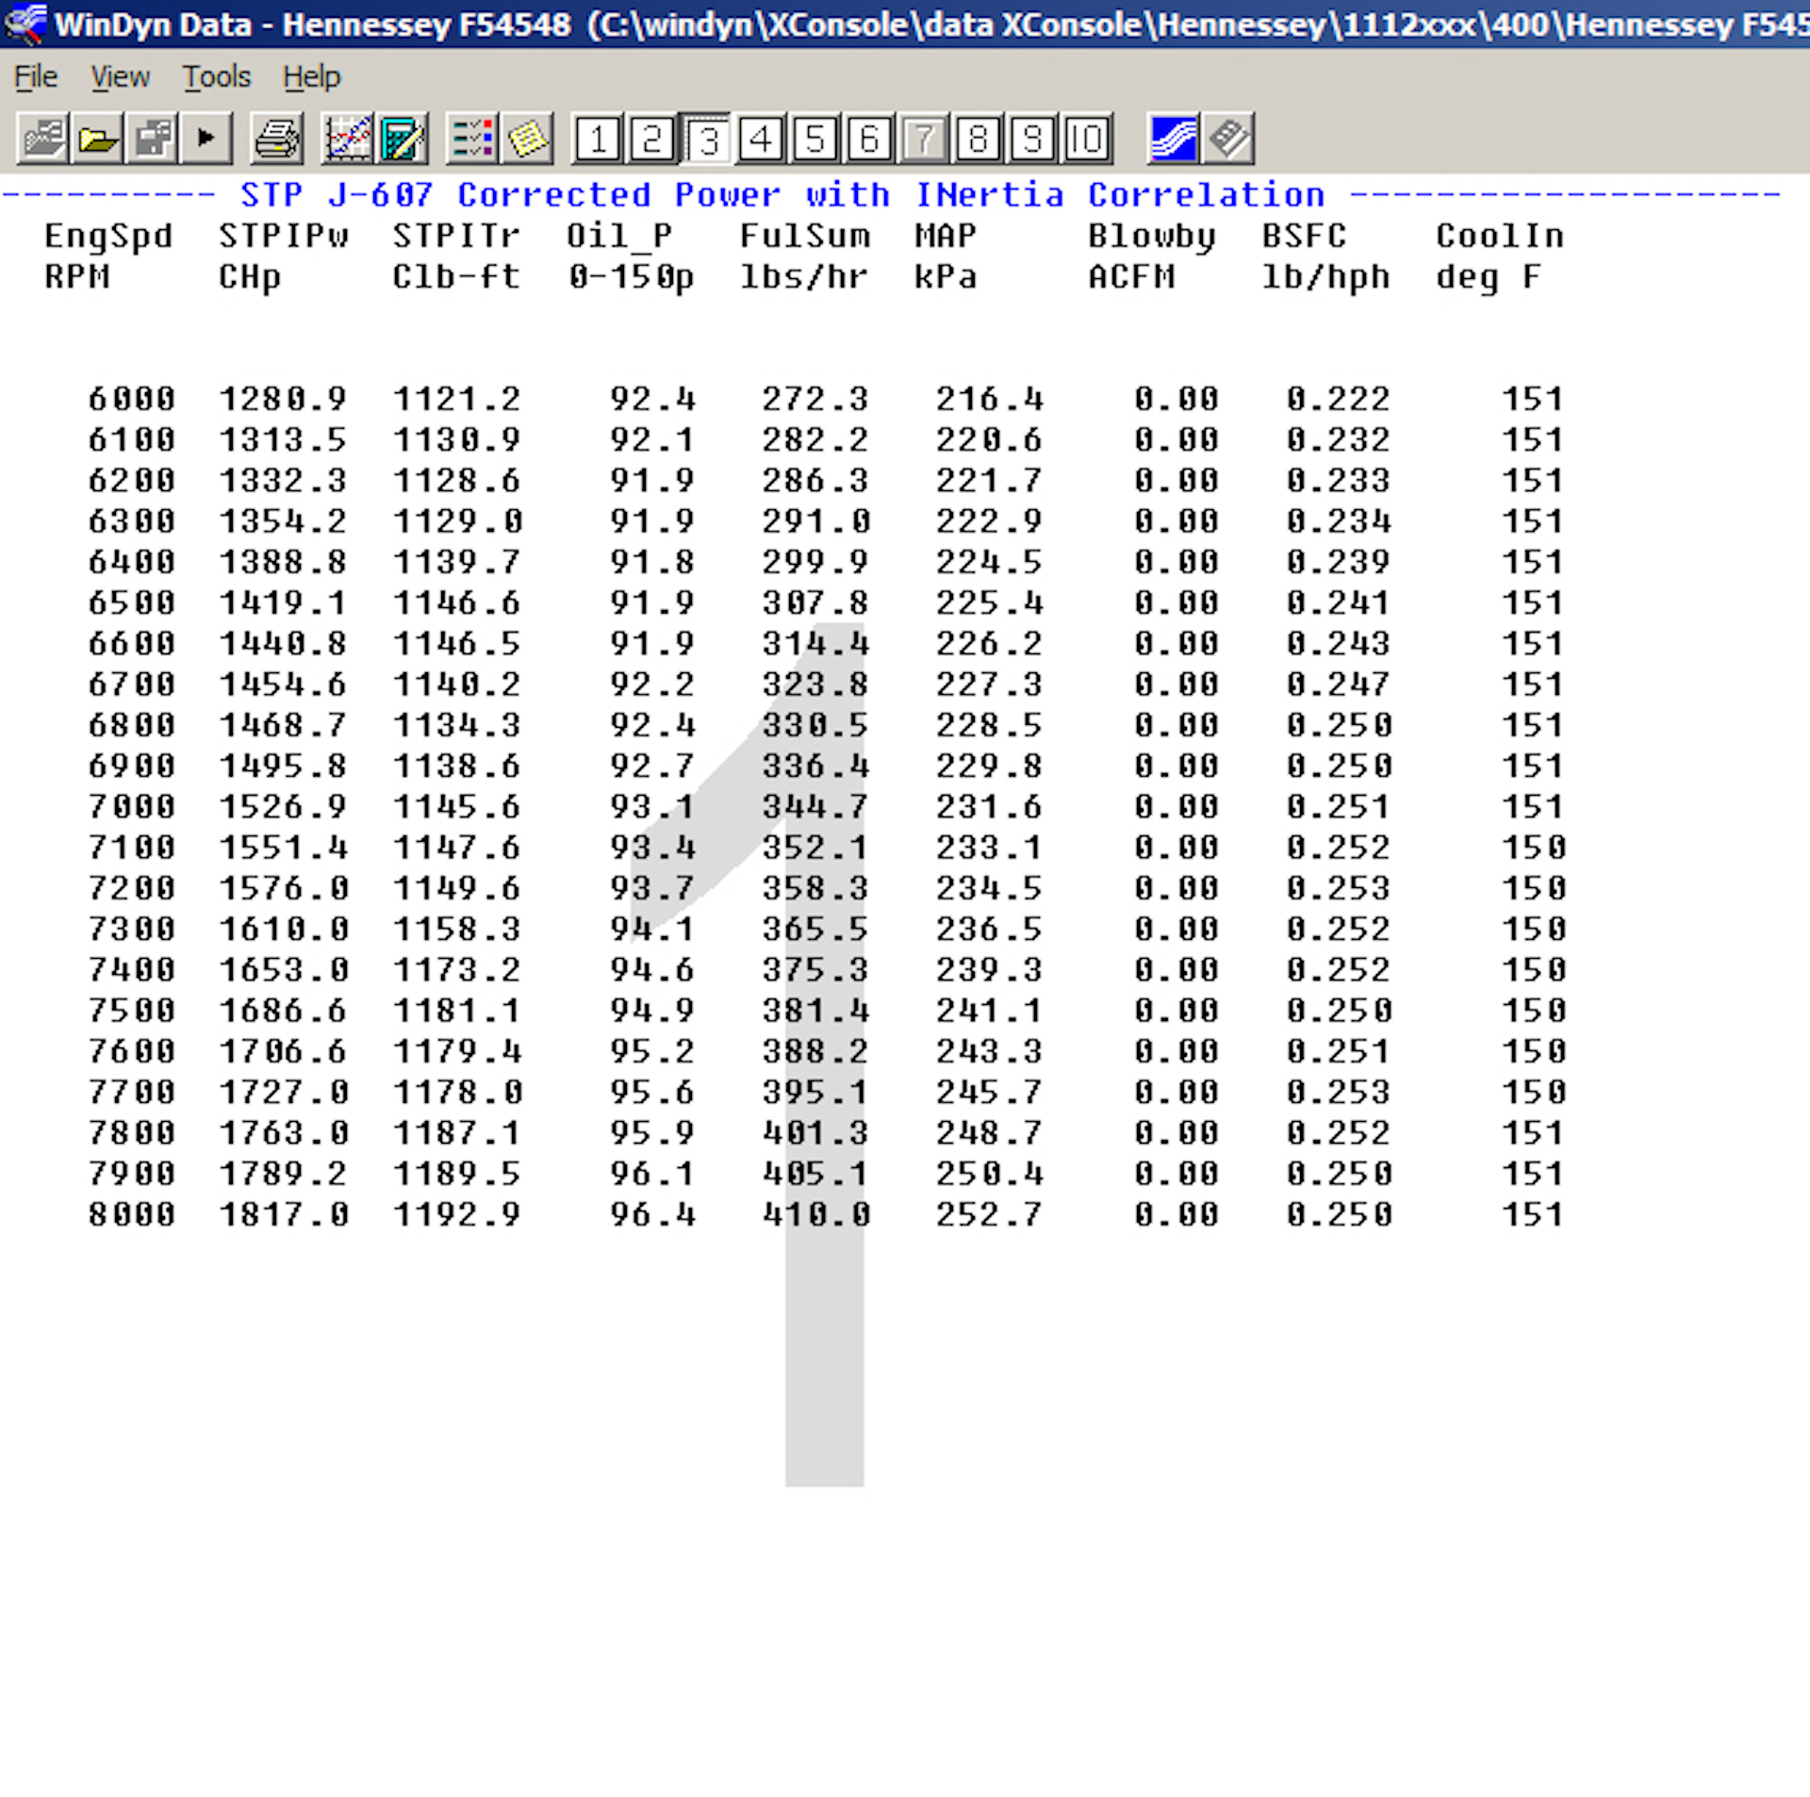Open the Help menu
The image size is (1810, 1797).
click(311, 76)
